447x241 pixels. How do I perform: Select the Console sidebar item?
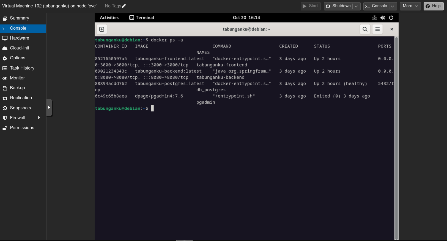click(x=23, y=28)
